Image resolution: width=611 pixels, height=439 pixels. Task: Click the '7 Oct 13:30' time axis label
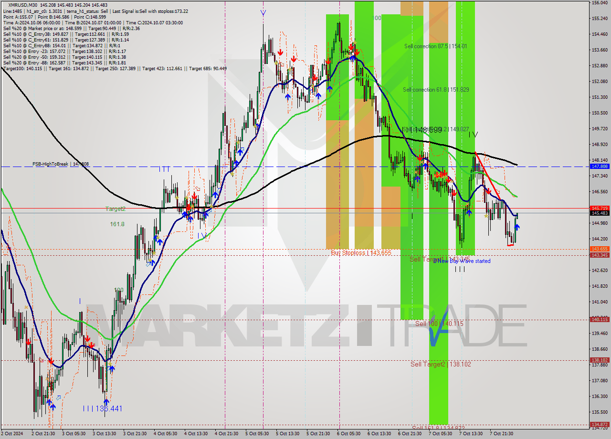[471, 434]
